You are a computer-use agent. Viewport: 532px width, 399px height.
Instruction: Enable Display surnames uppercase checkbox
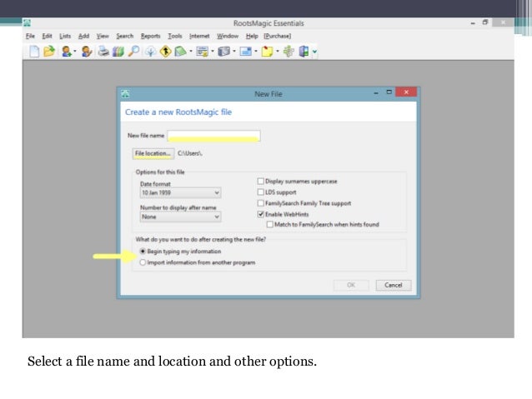(x=260, y=182)
